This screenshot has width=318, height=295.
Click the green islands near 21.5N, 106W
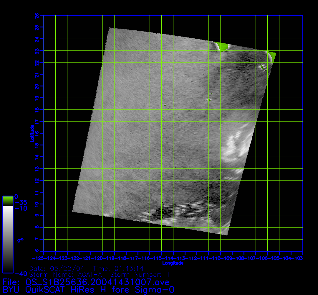pos(263,68)
